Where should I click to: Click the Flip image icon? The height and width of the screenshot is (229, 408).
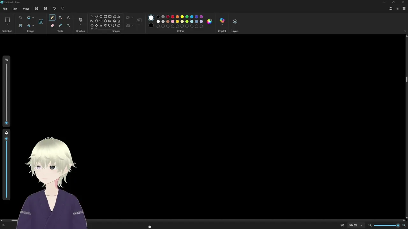point(29,25)
